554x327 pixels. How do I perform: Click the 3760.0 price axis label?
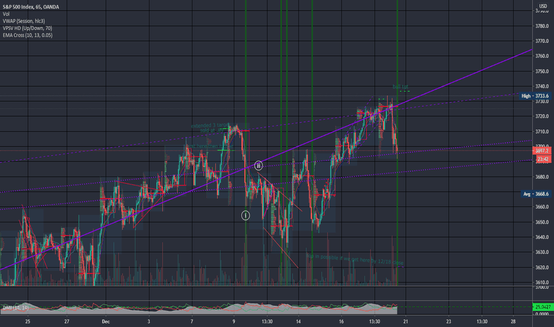coord(542,56)
